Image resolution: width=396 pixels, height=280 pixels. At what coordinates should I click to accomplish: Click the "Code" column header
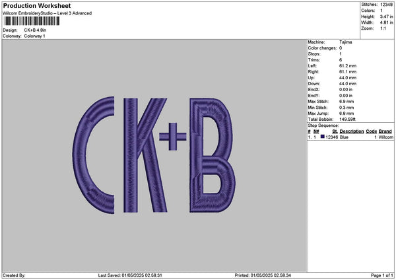click(371, 131)
